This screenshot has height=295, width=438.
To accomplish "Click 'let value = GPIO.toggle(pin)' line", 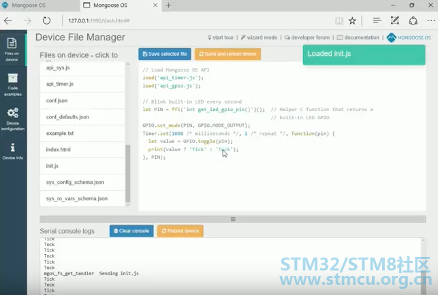I will [x=191, y=141].
